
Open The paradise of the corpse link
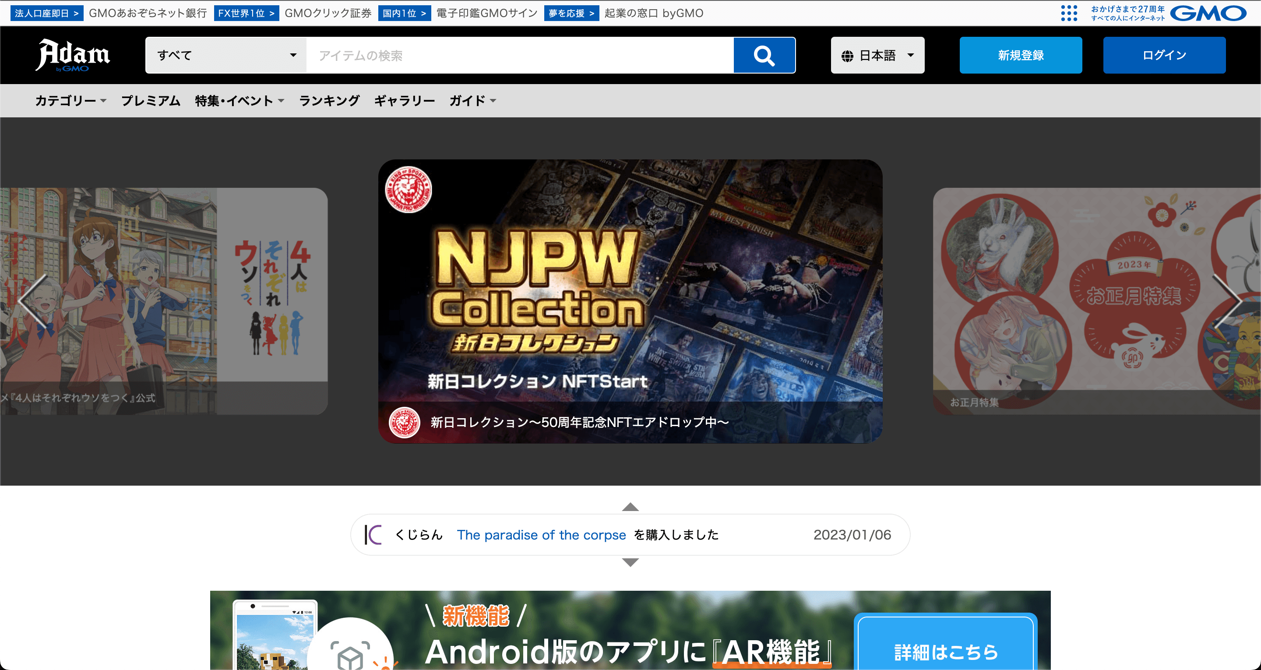[x=542, y=535]
